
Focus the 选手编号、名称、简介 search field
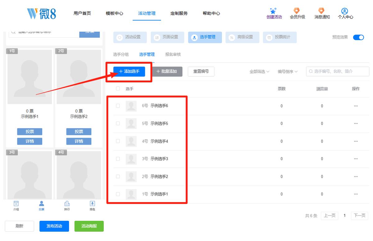pyautogui.click(x=338, y=72)
